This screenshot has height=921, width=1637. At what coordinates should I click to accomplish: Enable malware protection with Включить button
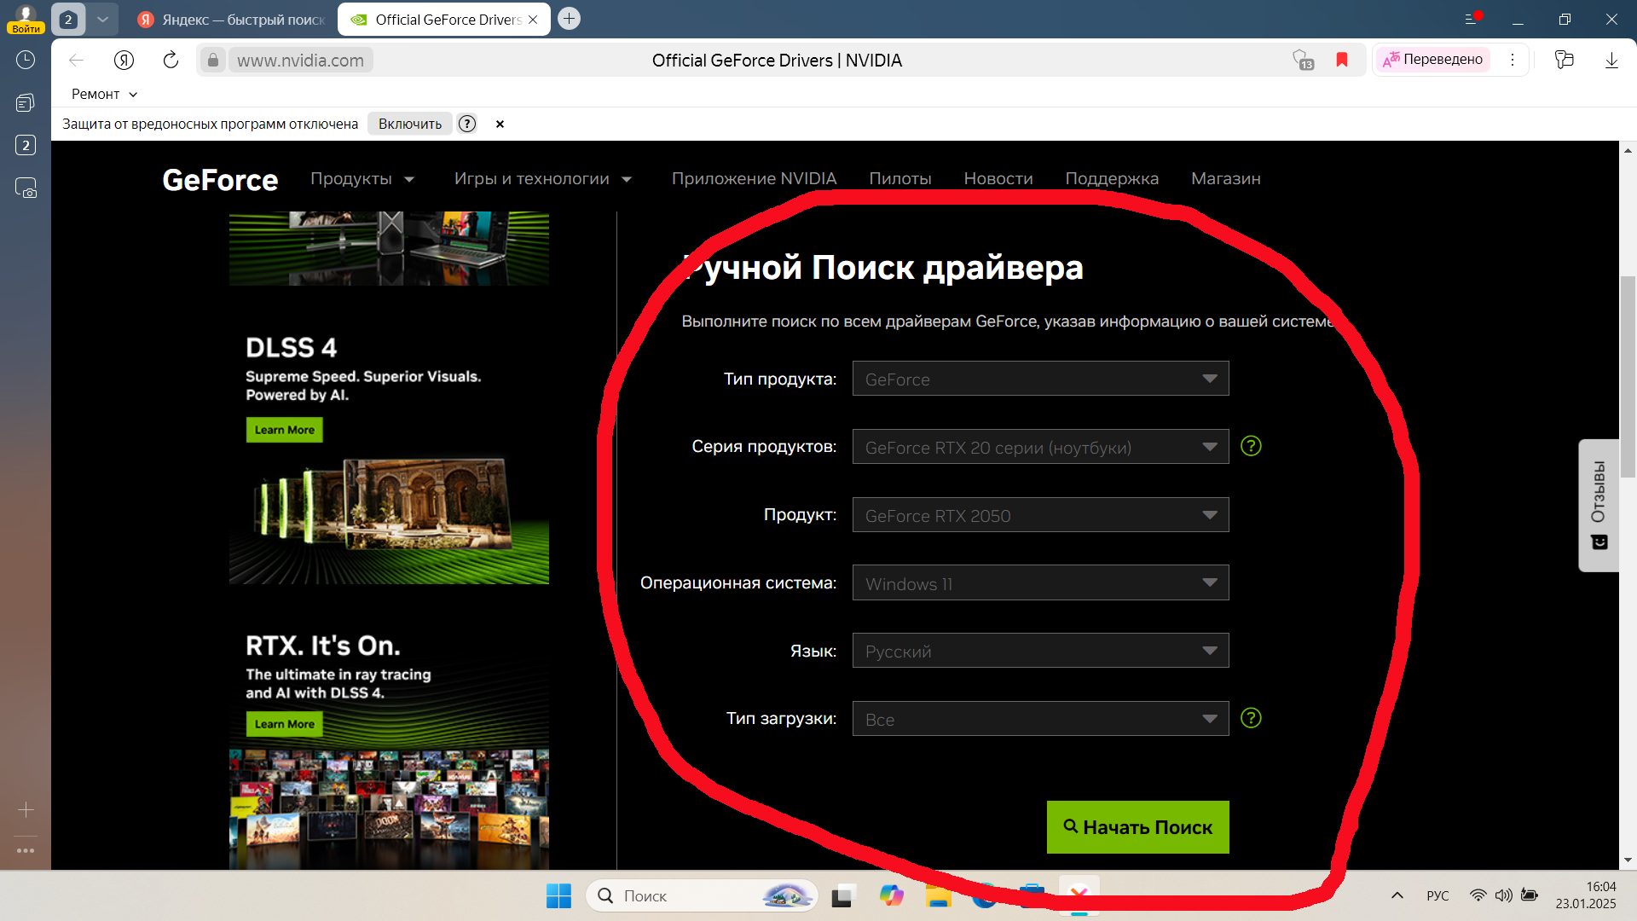pyautogui.click(x=410, y=124)
